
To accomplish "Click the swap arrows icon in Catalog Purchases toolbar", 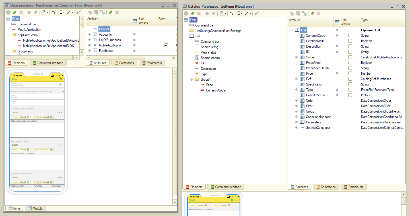I will (232, 13).
